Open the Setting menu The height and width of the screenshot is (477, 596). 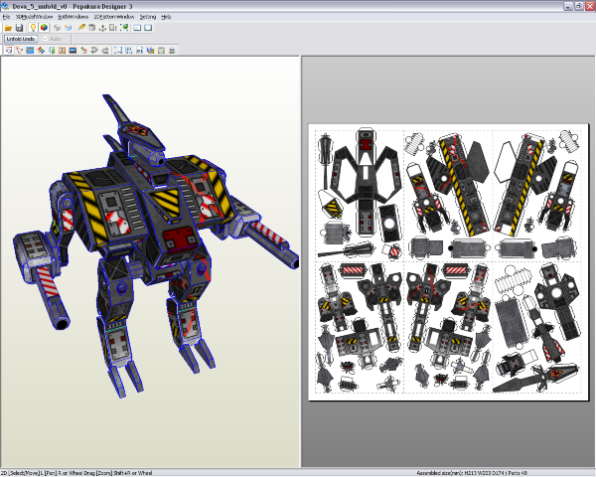click(148, 17)
